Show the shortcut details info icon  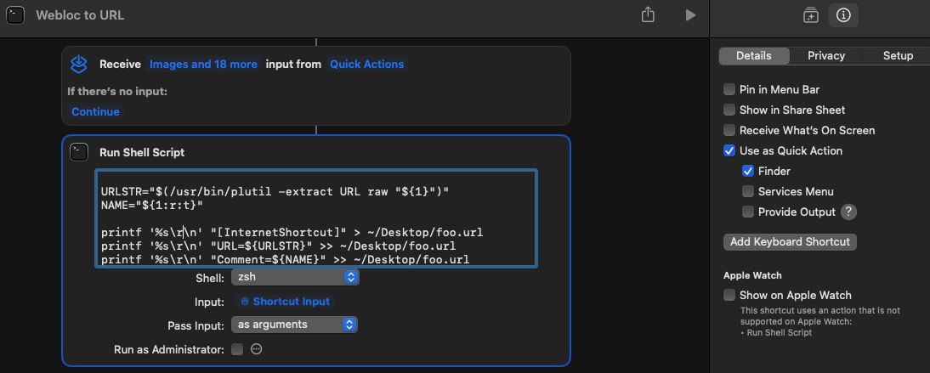[x=843, y=15]
